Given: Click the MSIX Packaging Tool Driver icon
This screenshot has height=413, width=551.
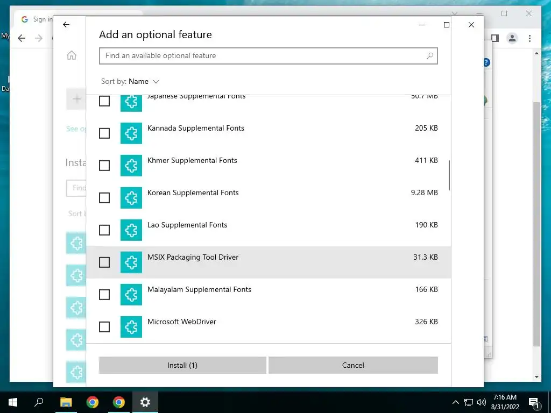Looking at the screenshot, I should pyautogui.click(x=131, y=262).
